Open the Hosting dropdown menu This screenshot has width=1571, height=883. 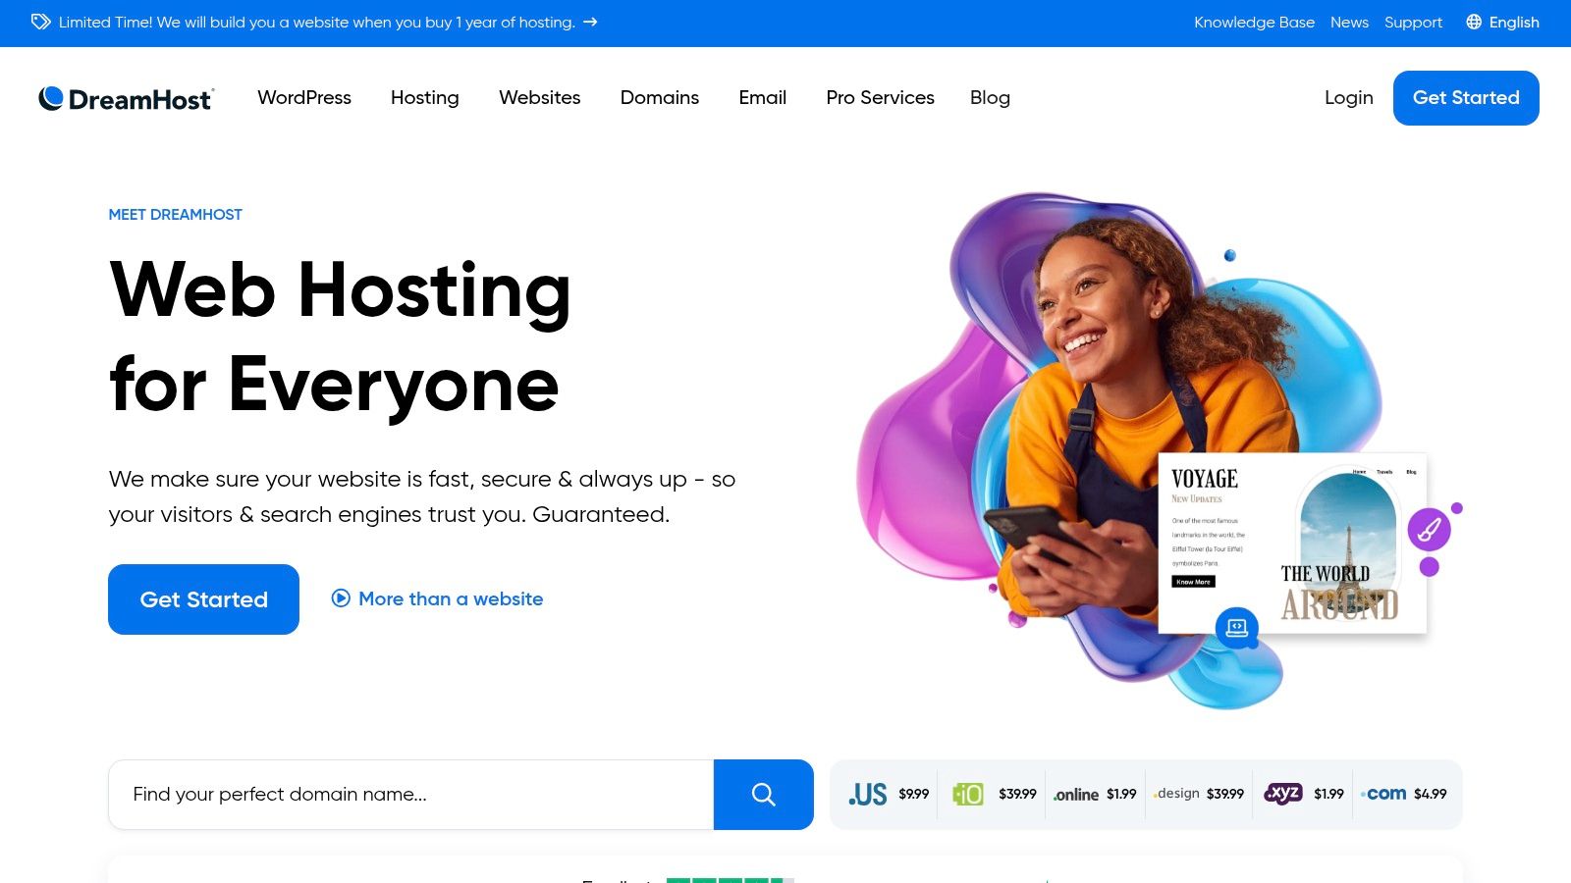point(424,97)
